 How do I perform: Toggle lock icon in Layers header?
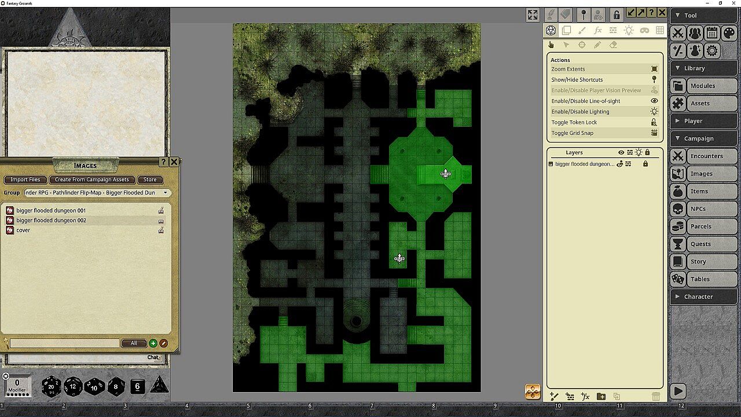click(x=647, y=152)
